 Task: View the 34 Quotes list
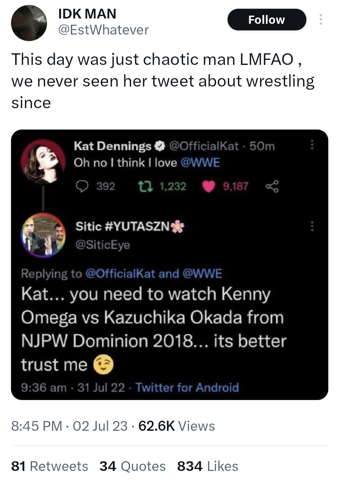132,466
